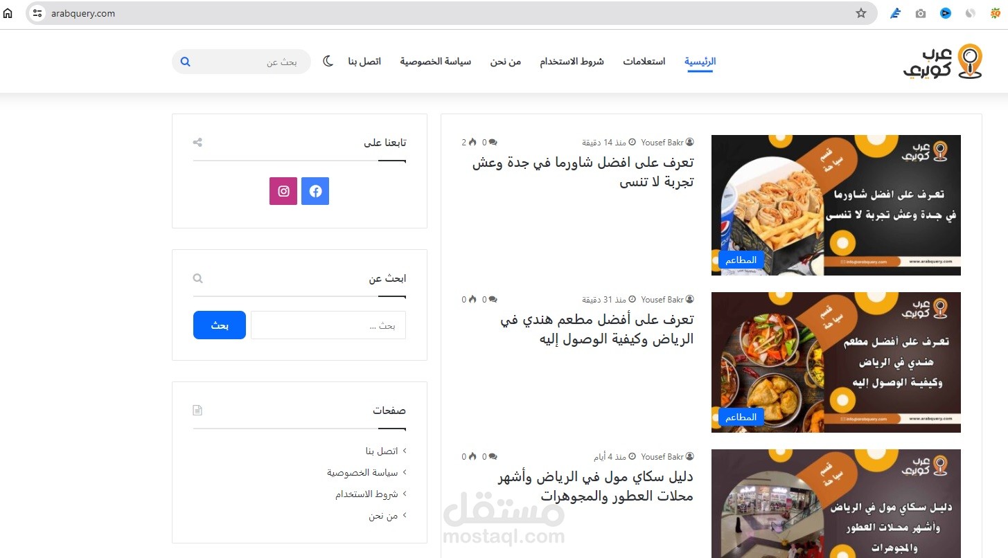Viewport: 1008px width, 558px height.
Task: Open the Indian restaurant Riyadh article title
Action: [x=596, y=330]
